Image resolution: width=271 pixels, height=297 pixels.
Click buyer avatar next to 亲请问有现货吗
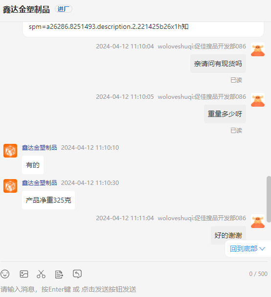pos(258,49)
